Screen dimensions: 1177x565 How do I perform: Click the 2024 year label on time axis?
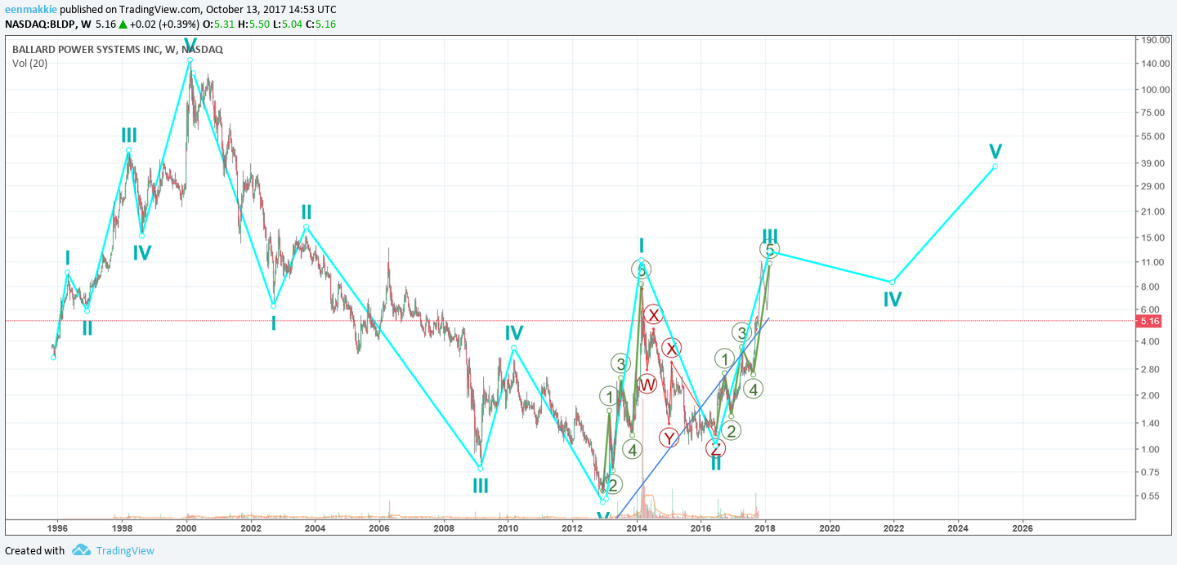coord(958,528)
